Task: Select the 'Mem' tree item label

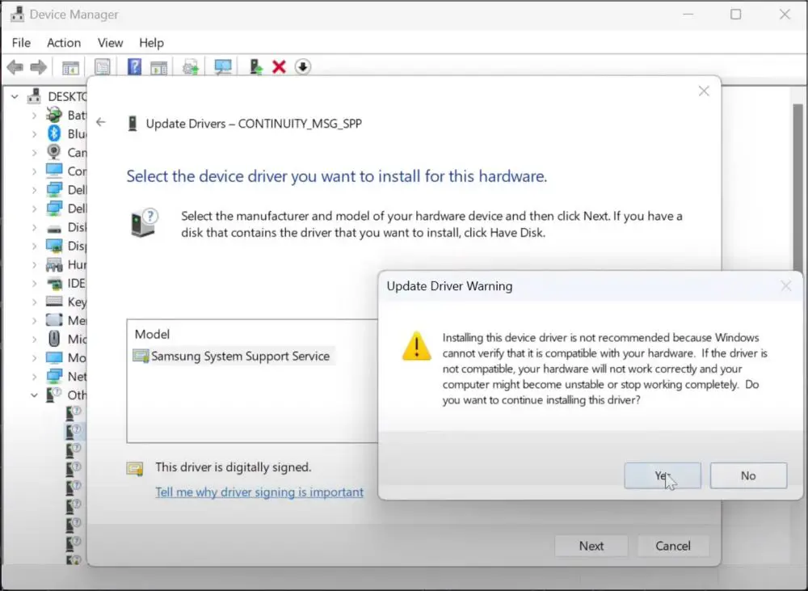Action: pyautogui.click(x=77, y=320)
